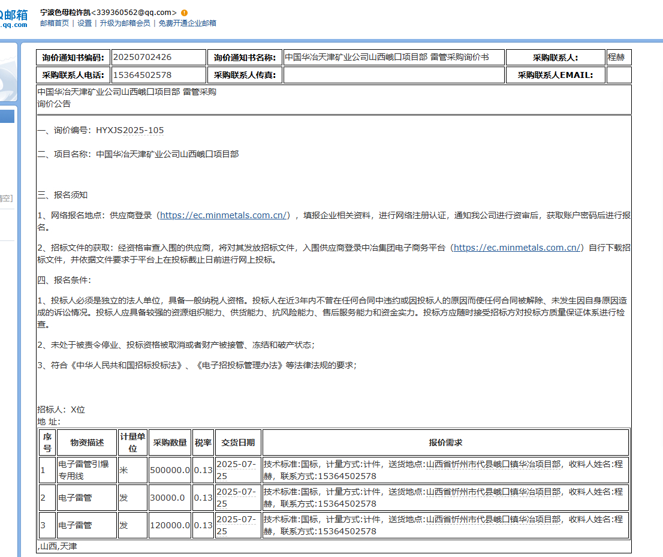Image resolution: width=663 pixels, height=557 pixels.
Task: Click 招标人：X位 text
Action: click(61, 410)
